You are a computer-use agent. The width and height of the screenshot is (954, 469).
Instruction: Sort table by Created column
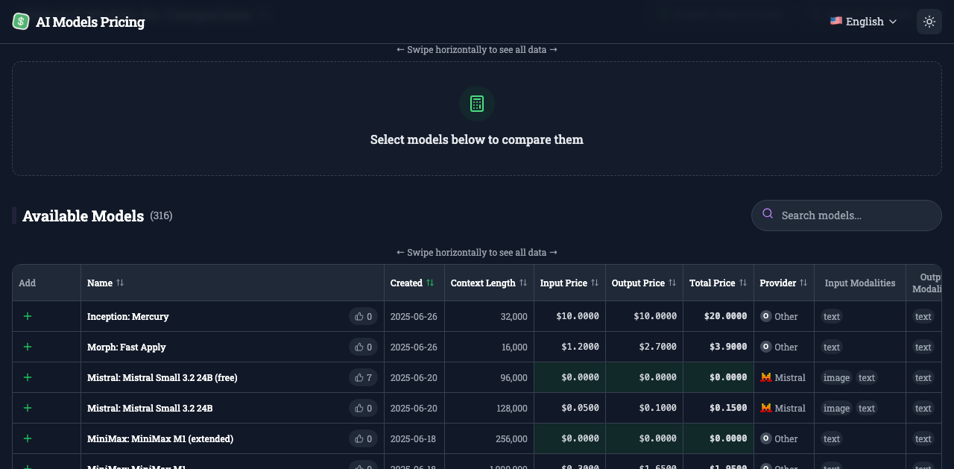412,283
